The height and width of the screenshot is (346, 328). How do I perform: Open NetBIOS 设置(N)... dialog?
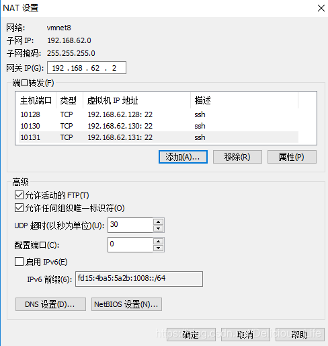click(126, 304)
